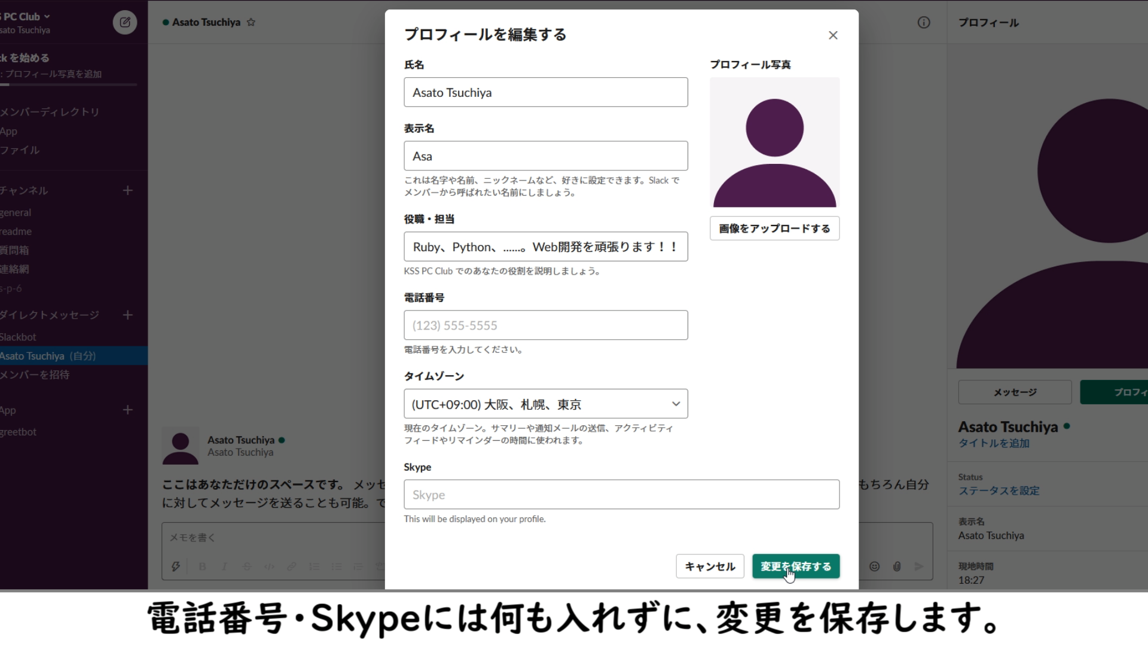Click 変更を保存する save button
This screenshot has height=646, width=1148.
pyautogui.click(x=795, y=566)
